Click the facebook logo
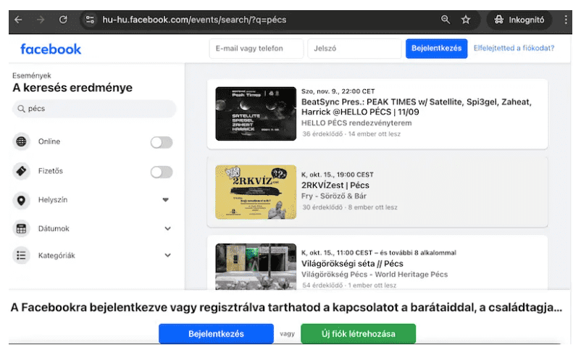Screen dimensions: 581x353 click(51, 49)
